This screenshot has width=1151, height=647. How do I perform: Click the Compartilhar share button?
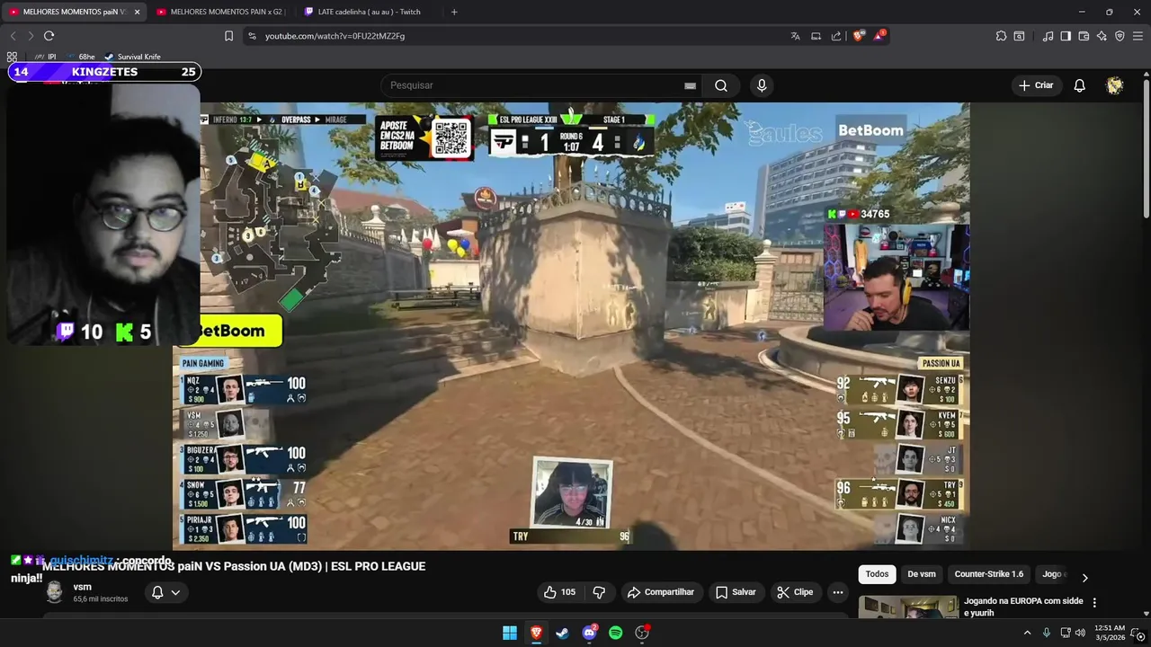(661, 592)
